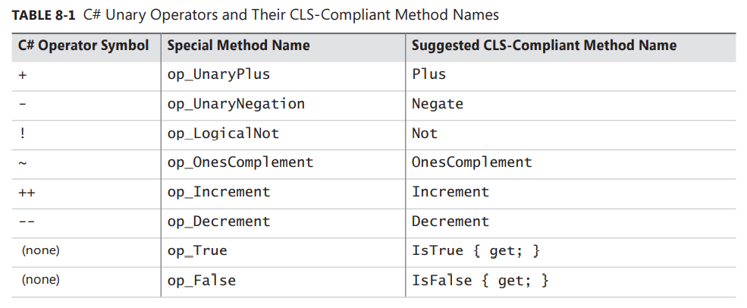Select the op_LogicalNot entry
Image resolution: width=747 pixels, height=308 pixels.
pos(223,134)
